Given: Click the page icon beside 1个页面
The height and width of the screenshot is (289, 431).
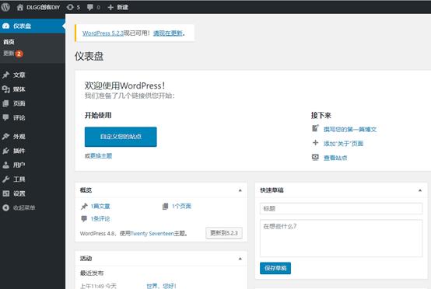Looking at the screenshot, I should click(165, 206).
